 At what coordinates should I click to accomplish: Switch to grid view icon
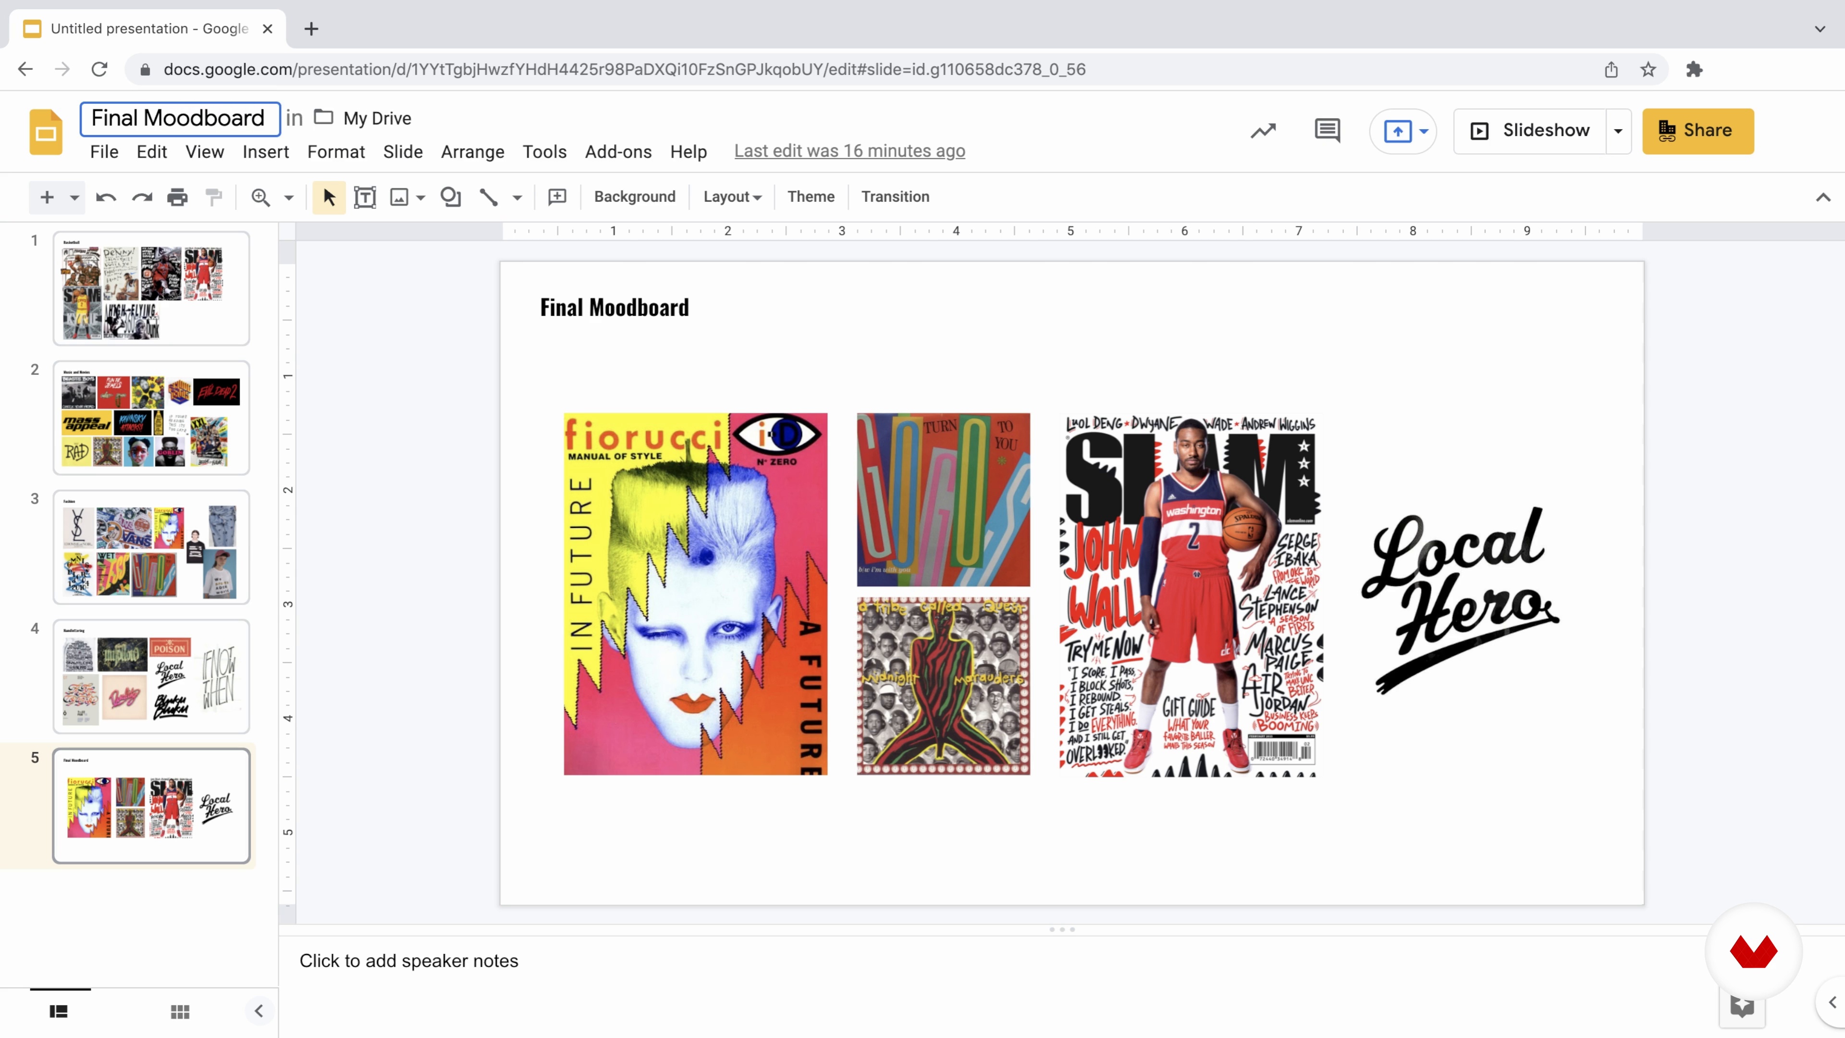(180, 1012)
